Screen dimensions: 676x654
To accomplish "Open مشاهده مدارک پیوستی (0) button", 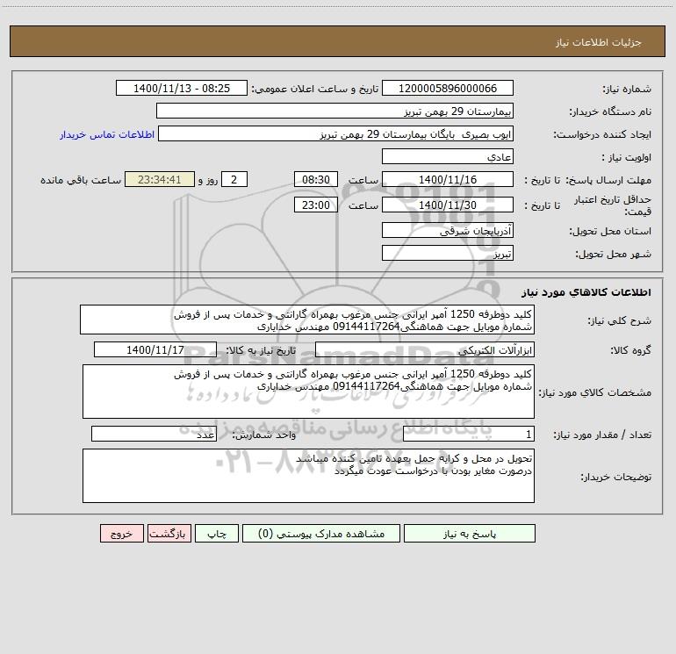I will [x=321, y=534].
